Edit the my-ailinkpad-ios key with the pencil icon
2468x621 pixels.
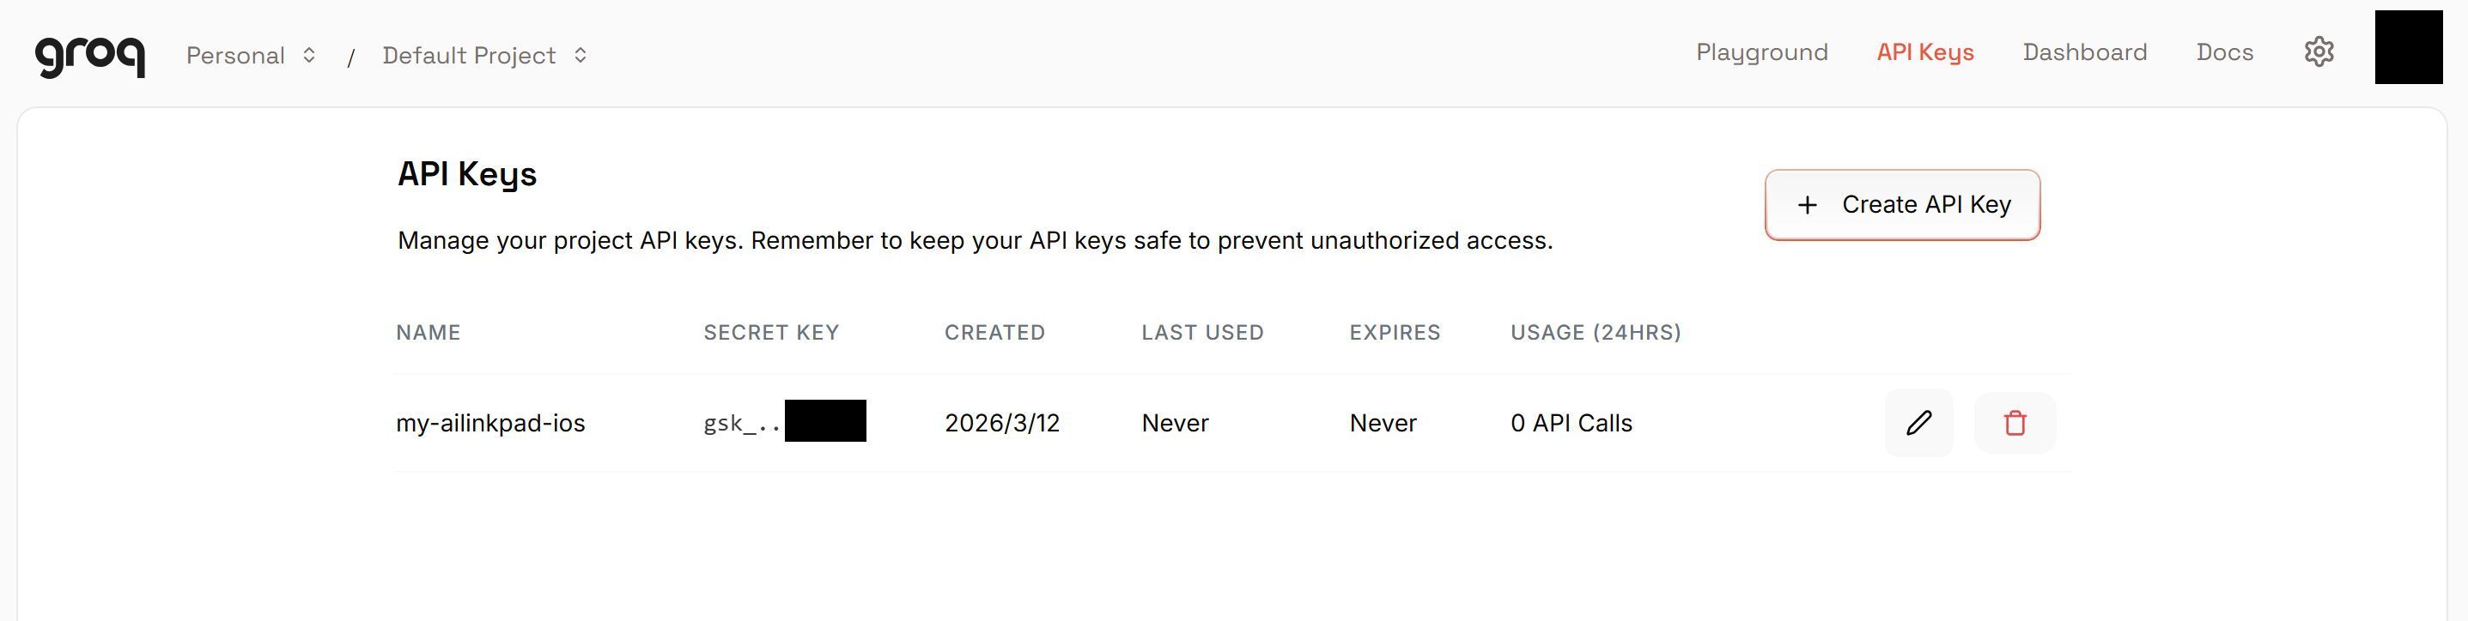coord(1919,423)
